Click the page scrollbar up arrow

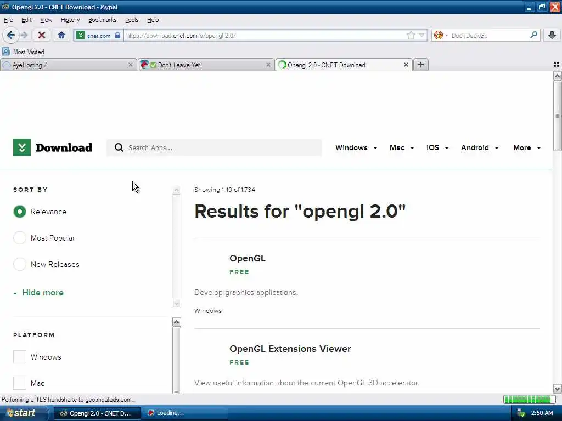(x=557, y=76)
